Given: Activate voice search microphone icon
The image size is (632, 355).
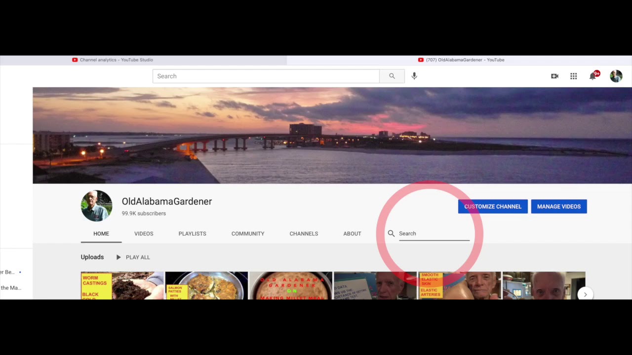Looking at the screenshot, I should pos(414,76).
